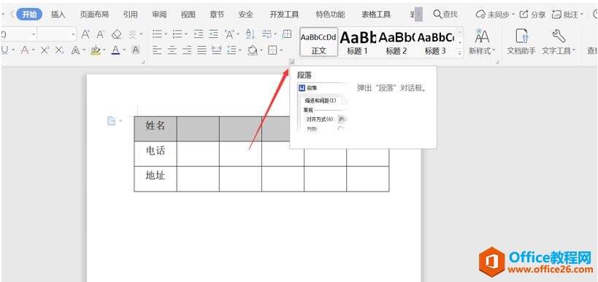Click the decrease font size icon

pos(100,35)
